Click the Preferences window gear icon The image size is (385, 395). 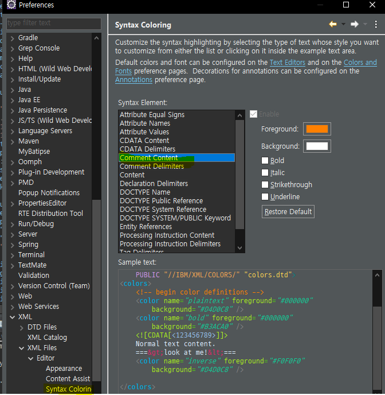coord(11,5)
